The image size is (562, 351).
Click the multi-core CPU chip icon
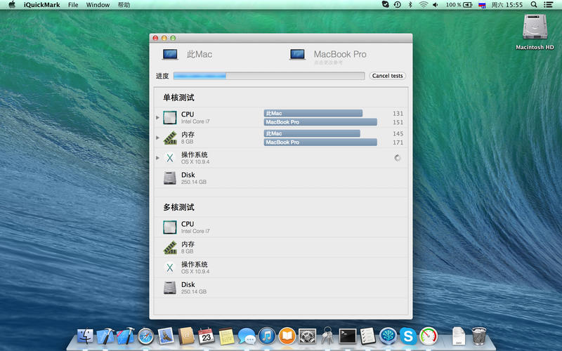pos(170,227)
